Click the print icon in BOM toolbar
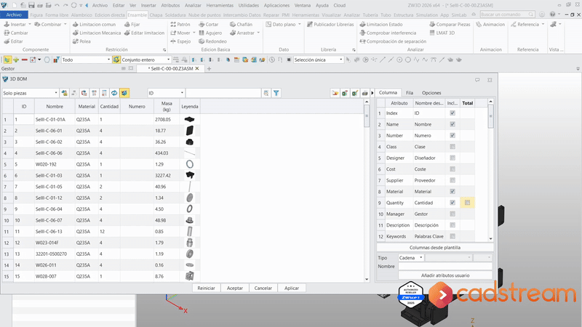582x327 pixels. (x=365, y=93)
